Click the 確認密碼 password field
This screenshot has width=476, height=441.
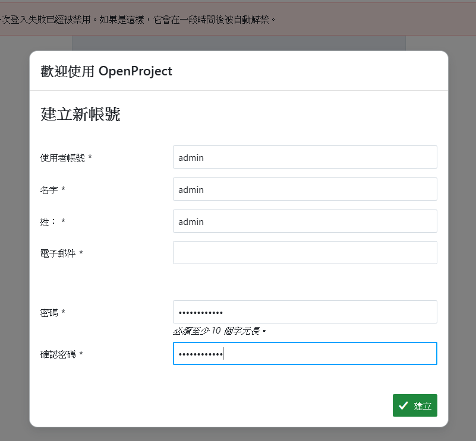(305, 354)
